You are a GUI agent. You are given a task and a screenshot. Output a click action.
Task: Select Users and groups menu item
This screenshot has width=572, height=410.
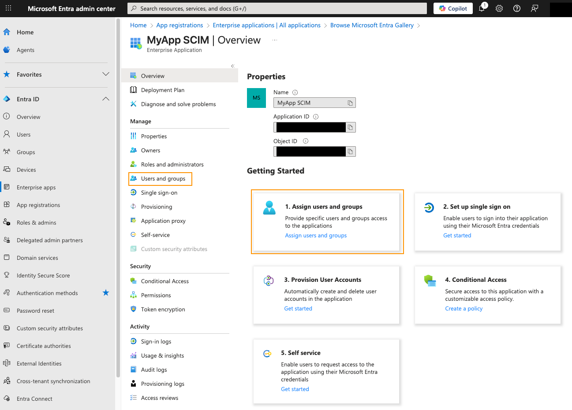pos(161,179)
